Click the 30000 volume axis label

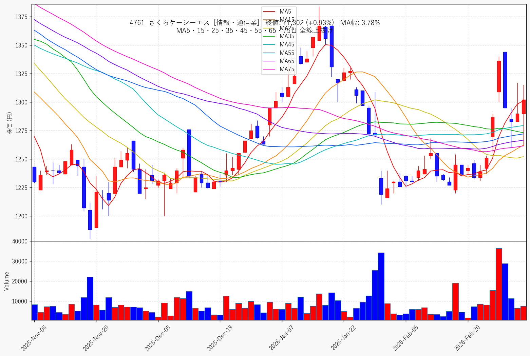(20, 261)
